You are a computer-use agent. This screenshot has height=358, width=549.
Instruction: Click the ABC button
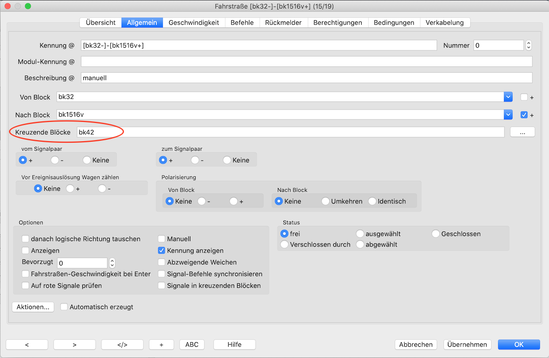192,344
